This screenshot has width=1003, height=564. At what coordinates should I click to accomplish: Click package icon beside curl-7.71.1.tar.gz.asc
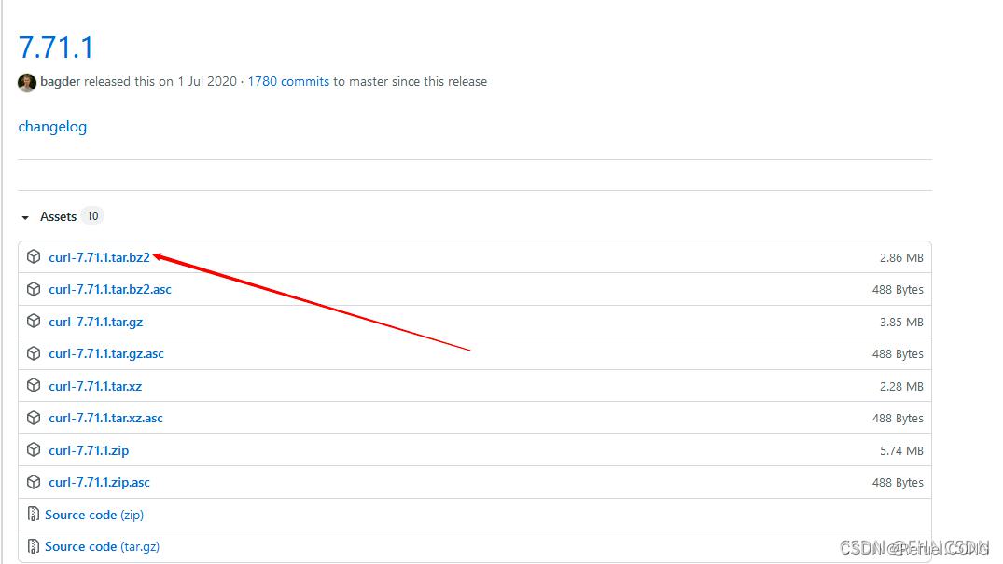[x=34, y=353]
